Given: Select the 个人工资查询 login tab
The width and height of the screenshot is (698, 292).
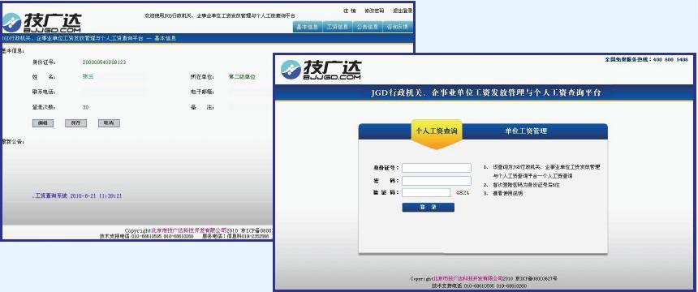Looking at the screenshot, I should click(x=437, y=131).
